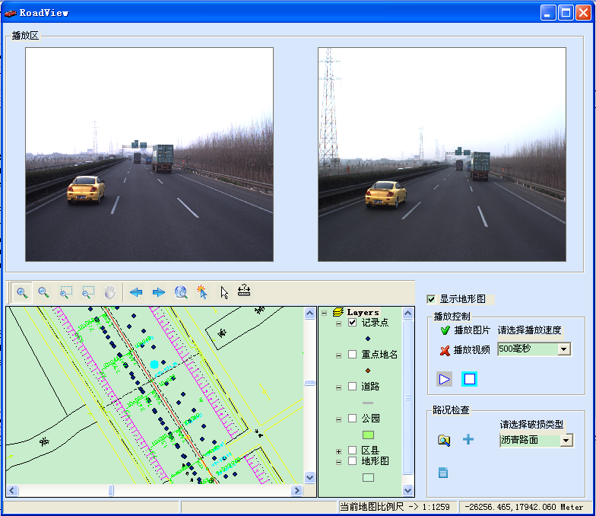The height and width of the screenshot is (516, 596).
Task: Click the full extent globe icon
Action: (181, 292)
